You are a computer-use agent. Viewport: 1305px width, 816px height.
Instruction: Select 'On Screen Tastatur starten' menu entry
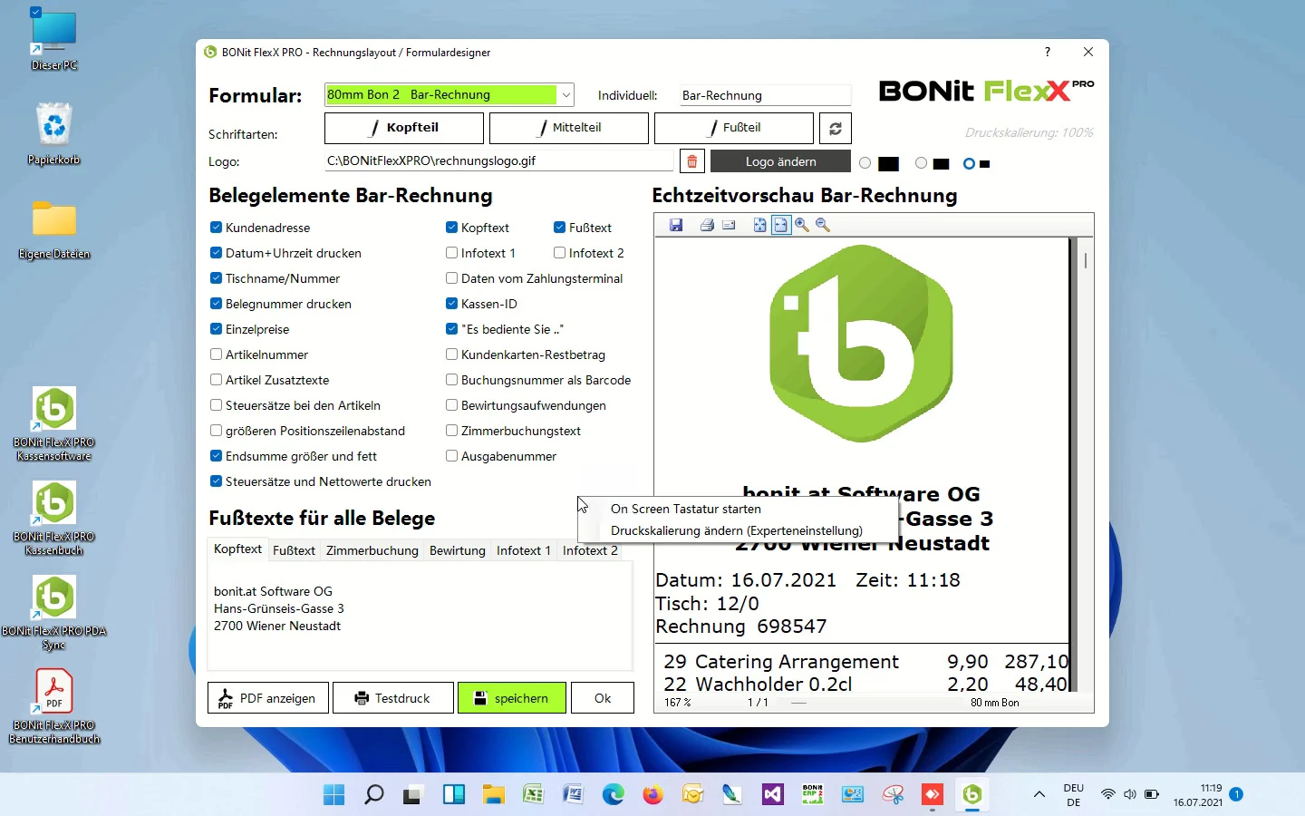click(x=685, y=509)
